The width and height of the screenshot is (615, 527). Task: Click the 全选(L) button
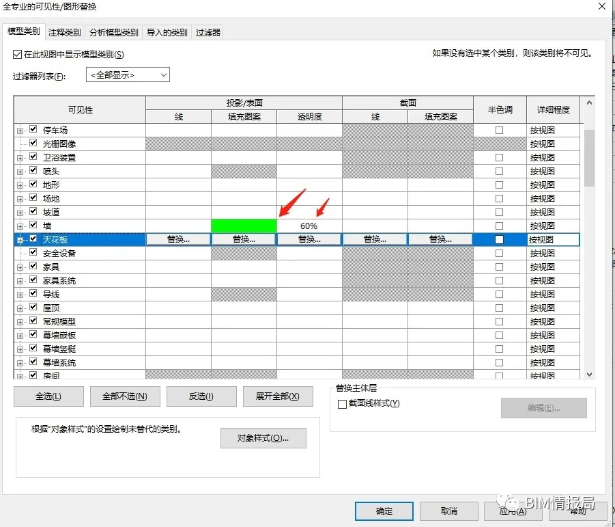(48, 396)
